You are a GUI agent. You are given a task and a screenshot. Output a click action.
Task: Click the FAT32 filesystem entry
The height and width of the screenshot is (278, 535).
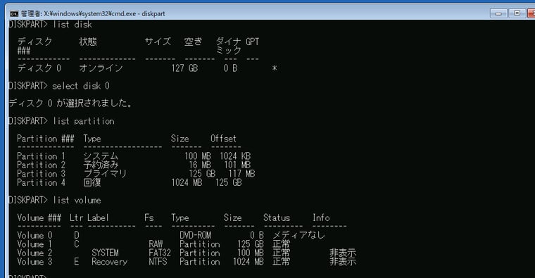click(159, 253)
